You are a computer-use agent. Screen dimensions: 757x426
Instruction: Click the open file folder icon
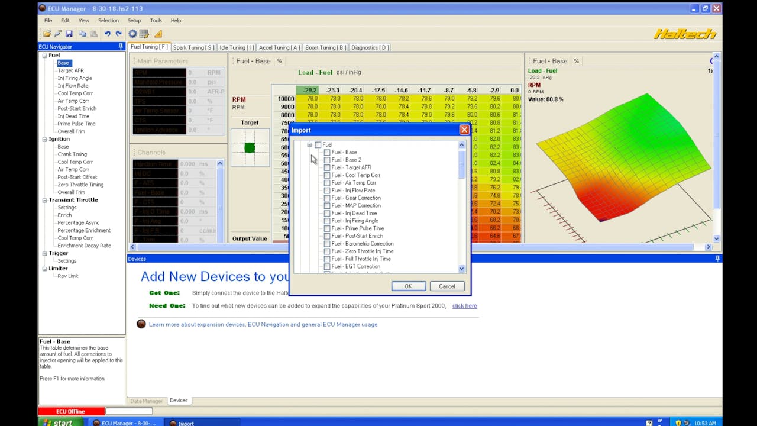pyautogui.click(x=47, y=34)
